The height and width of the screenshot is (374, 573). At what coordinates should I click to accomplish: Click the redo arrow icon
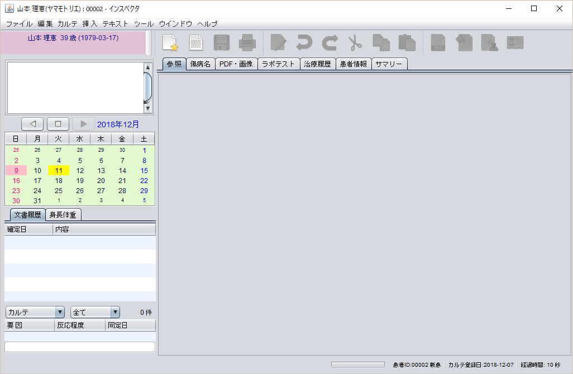click(x=330, y=43)
